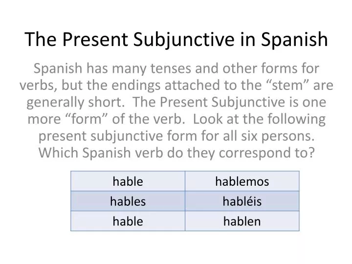Select the table cell reading 'hablemos'
352x264 pixels.
(242, 181)
